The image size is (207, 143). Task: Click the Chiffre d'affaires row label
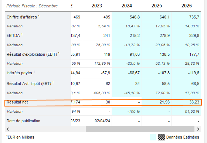(22, 17)
